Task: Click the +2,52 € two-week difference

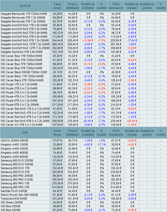Action: click(x=88, y=88)
